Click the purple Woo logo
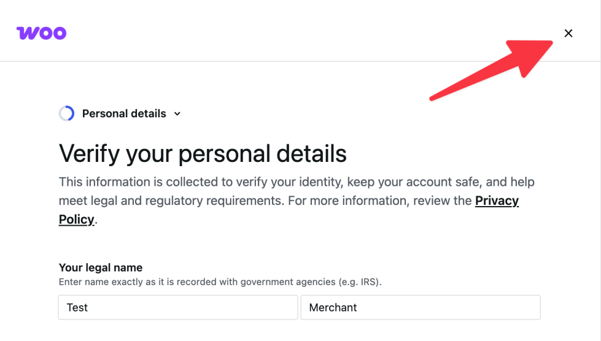The image size is (601, 341). tap(41, 33)
